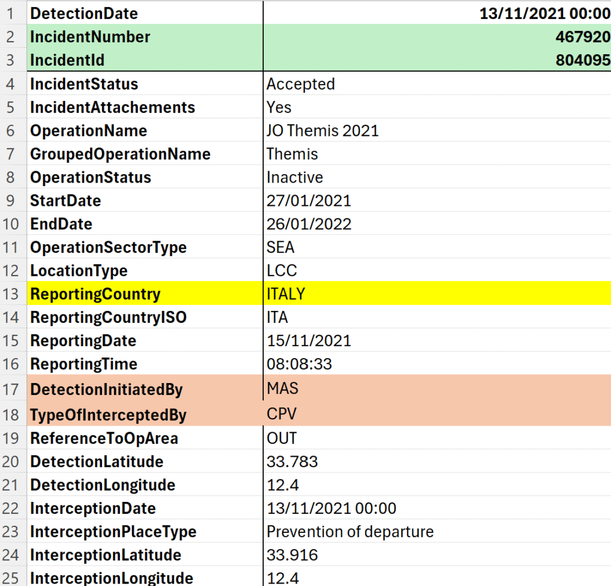Select the OperationStatus cell reading Inactive
This screenshot has width=611, height=586.
[295, 177]
